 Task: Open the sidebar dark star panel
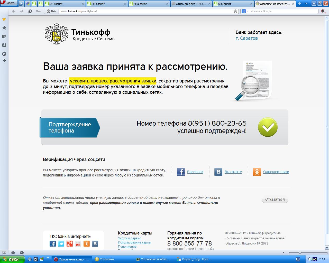click(4, 28)
